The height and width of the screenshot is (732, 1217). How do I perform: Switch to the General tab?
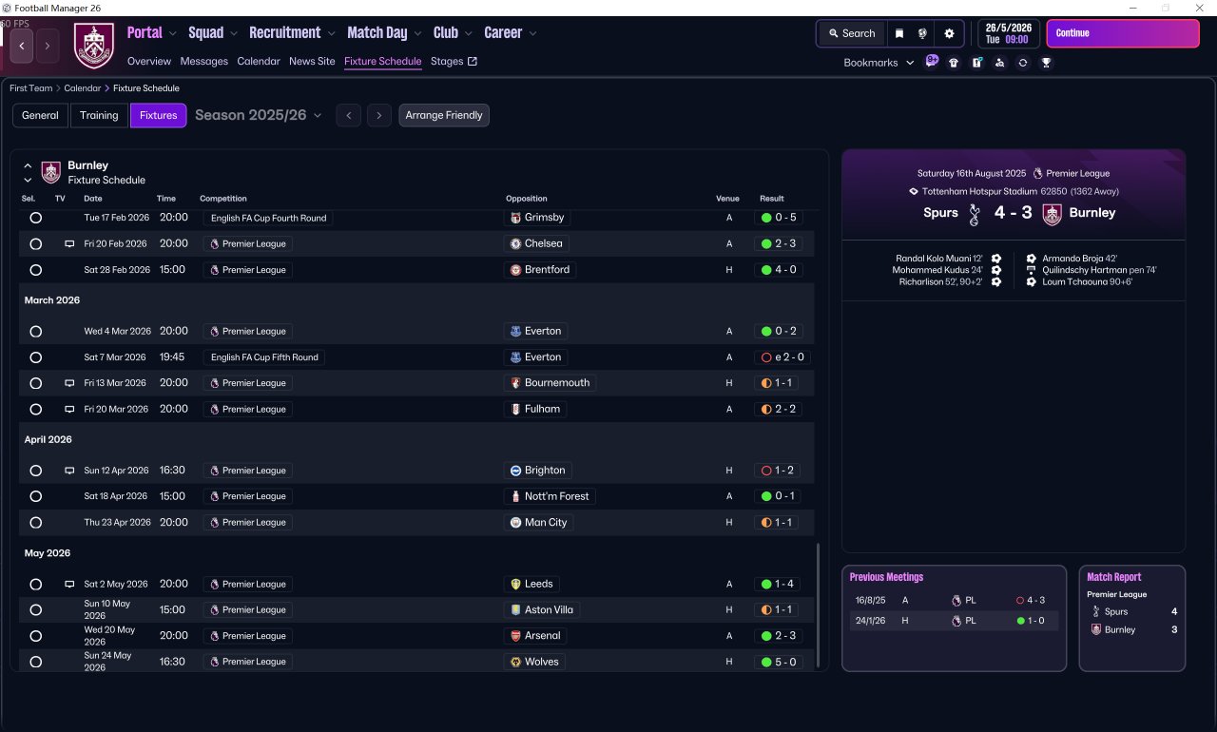pos(40,115)
